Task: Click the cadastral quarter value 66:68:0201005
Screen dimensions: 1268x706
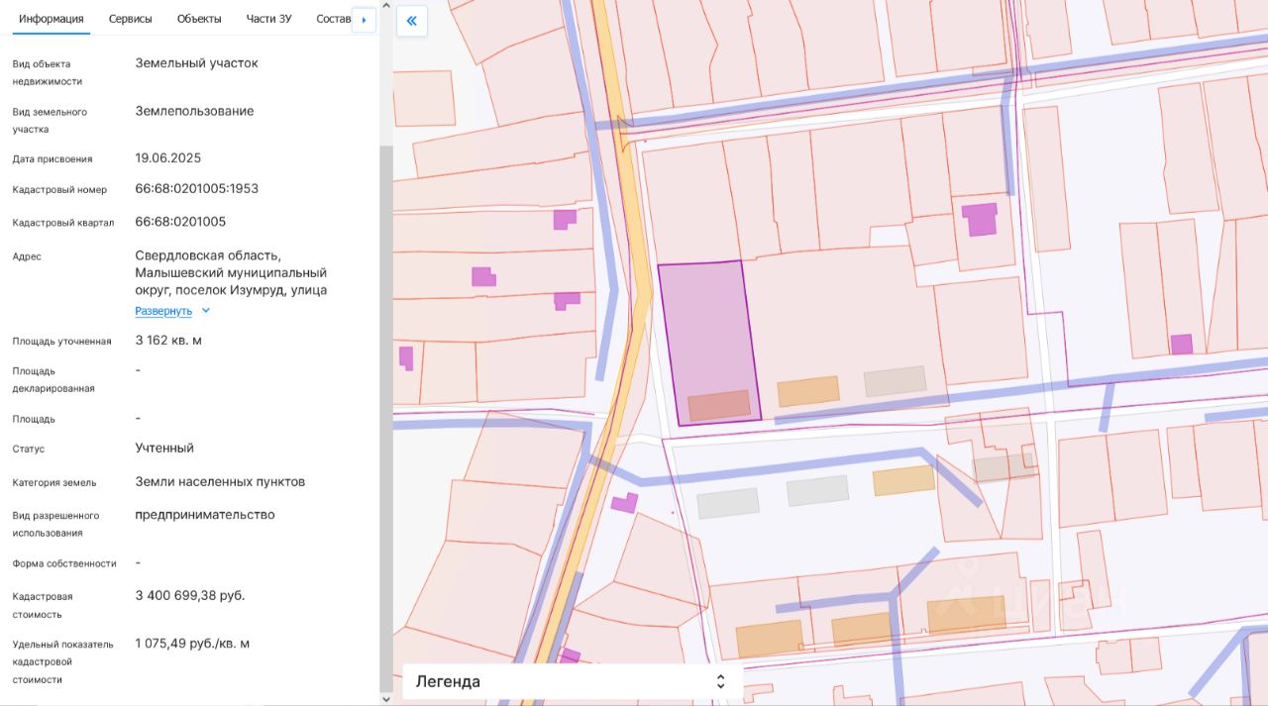Action: click(180, 222)
